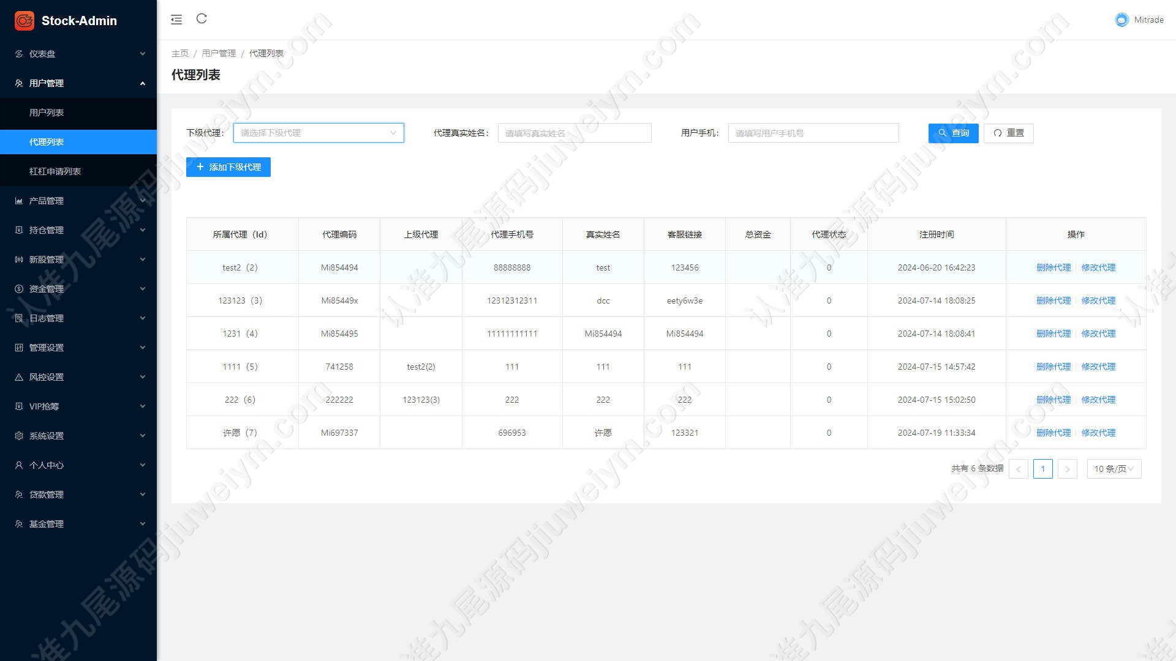
Task: Click the 仪表盘 dashboard icon
Action: (19, 54)
